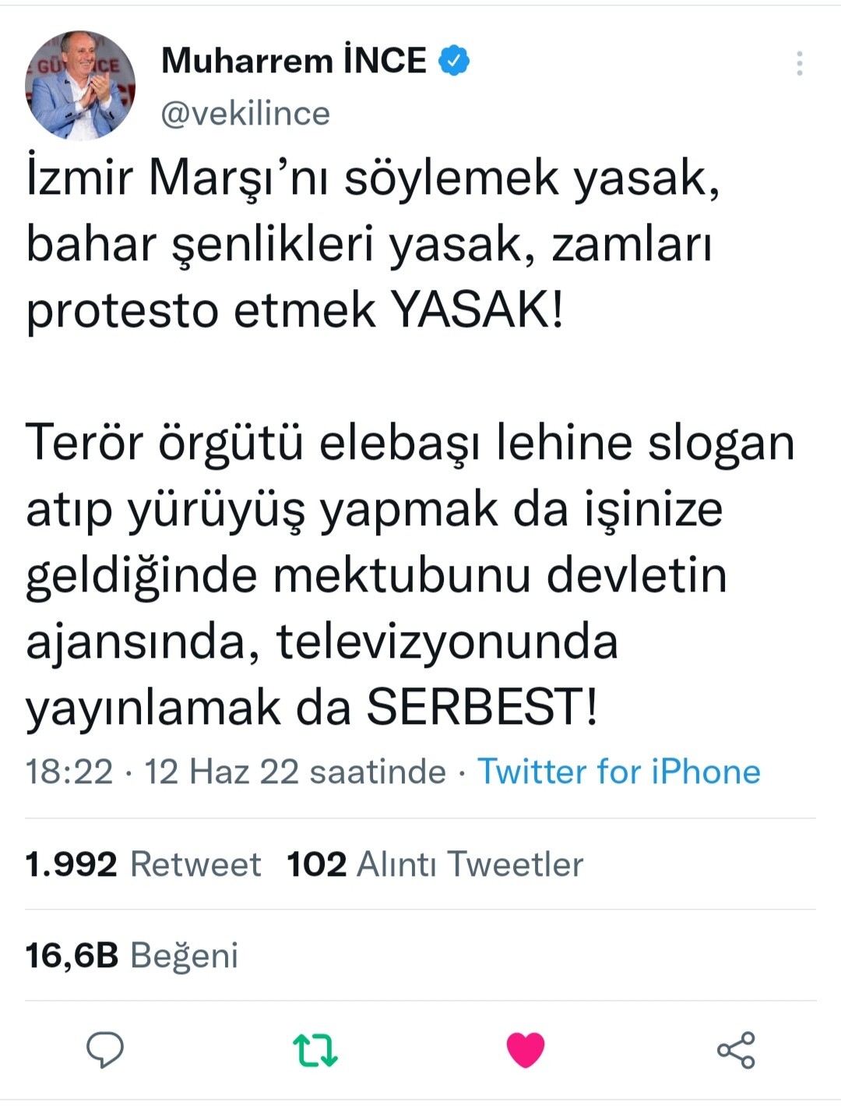Show the 102 Alıntı Tweetler
The width and height of the screenshot is (841, 1113).
(435, 864)
